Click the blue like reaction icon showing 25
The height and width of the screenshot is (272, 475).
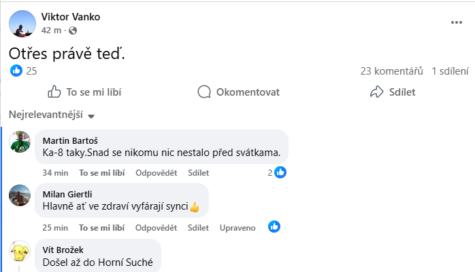(x=16, y=71)
